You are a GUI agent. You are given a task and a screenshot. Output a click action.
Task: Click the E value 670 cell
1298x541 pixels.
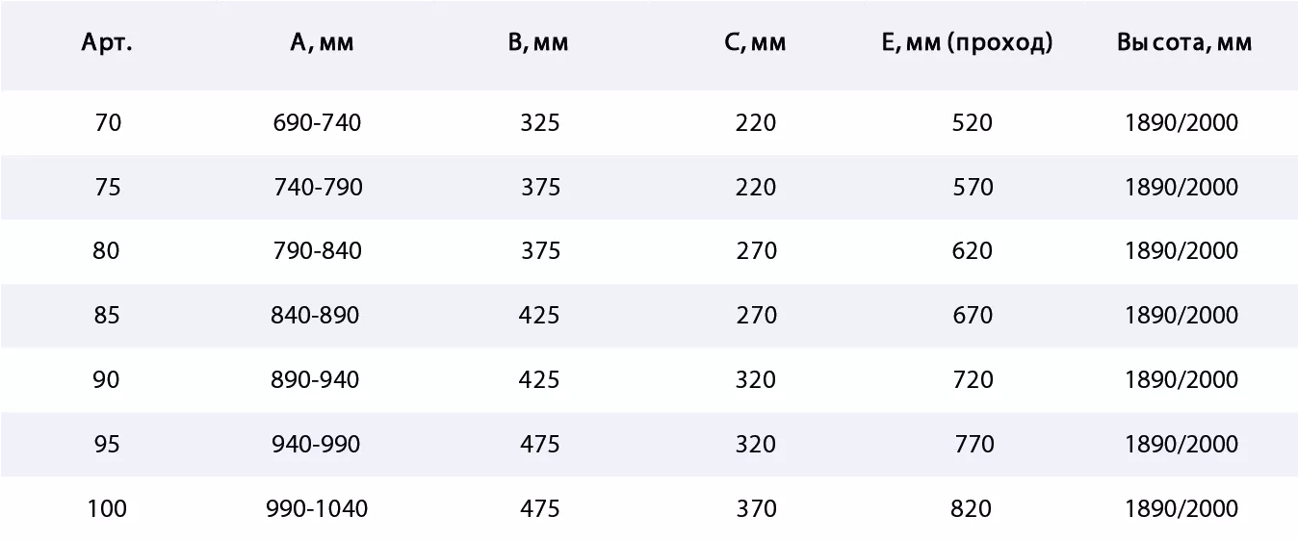pyautogui.click(x=972, y=316)
